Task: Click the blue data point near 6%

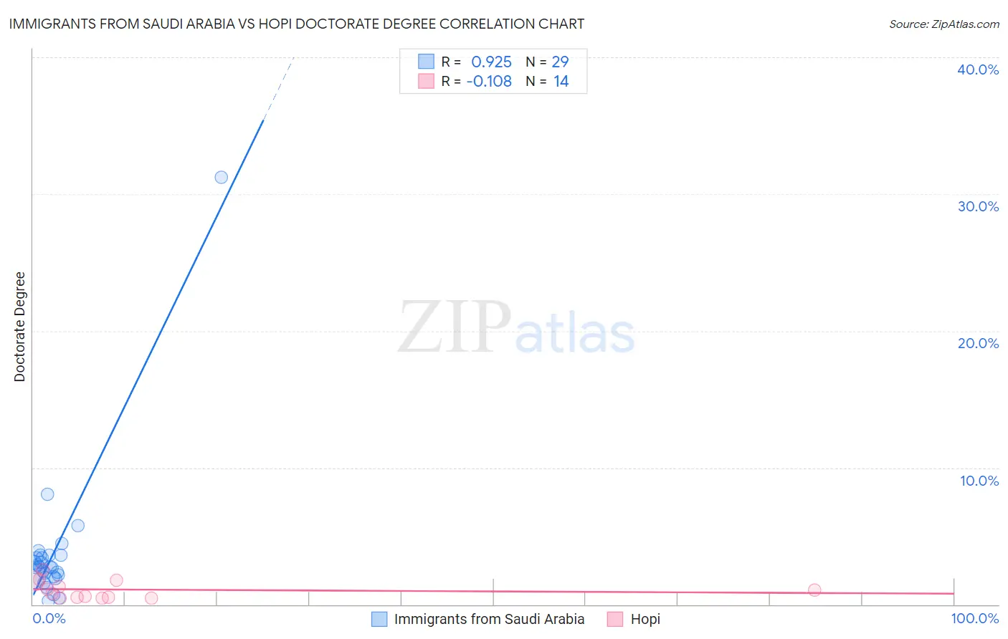Action: (78, 526)
